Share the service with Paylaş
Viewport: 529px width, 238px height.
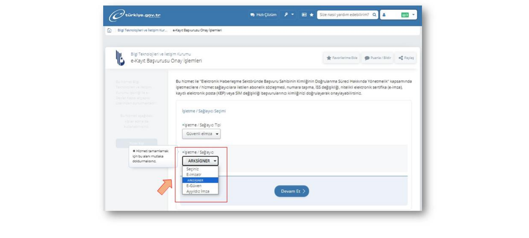(x=406, y=58)
